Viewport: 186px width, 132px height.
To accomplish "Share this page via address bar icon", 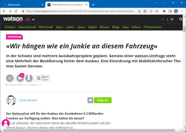I will coord(151,11).
